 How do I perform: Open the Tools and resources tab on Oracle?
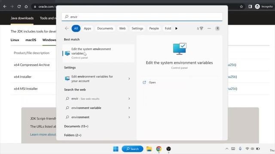pyautogui.click(x=48, y=18)
